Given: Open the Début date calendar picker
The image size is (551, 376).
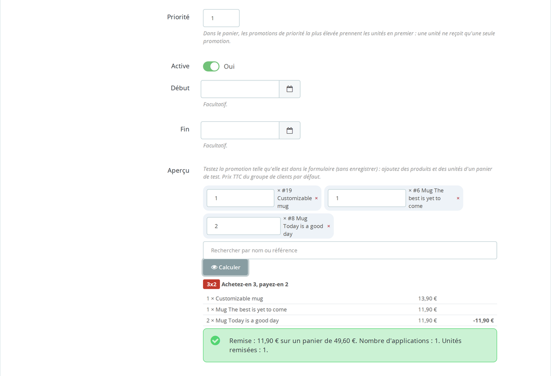Looking at the screenshot, I should (x=290, y=89).
